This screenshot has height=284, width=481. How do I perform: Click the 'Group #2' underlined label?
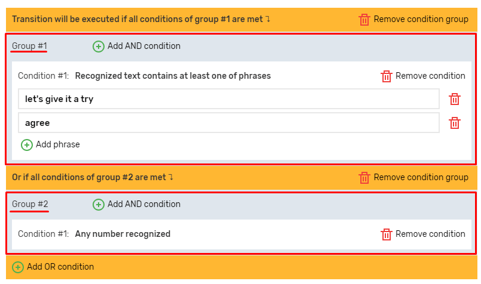coord(30,204)
